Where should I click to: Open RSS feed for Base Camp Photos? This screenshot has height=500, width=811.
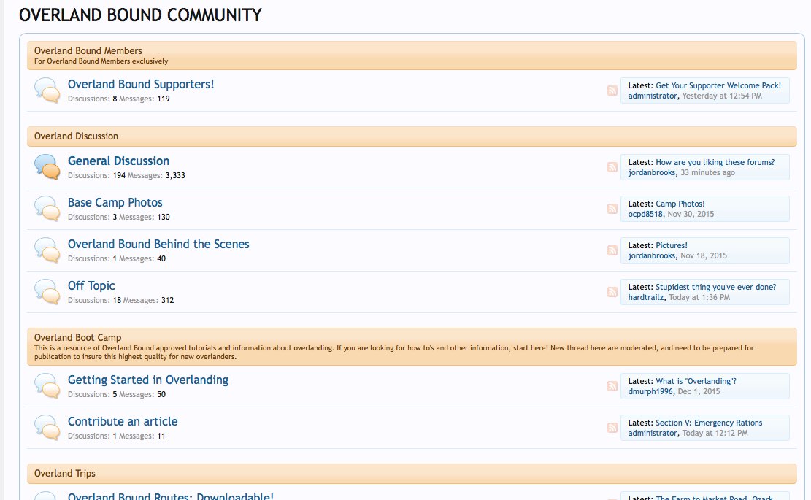coord(612,209)
